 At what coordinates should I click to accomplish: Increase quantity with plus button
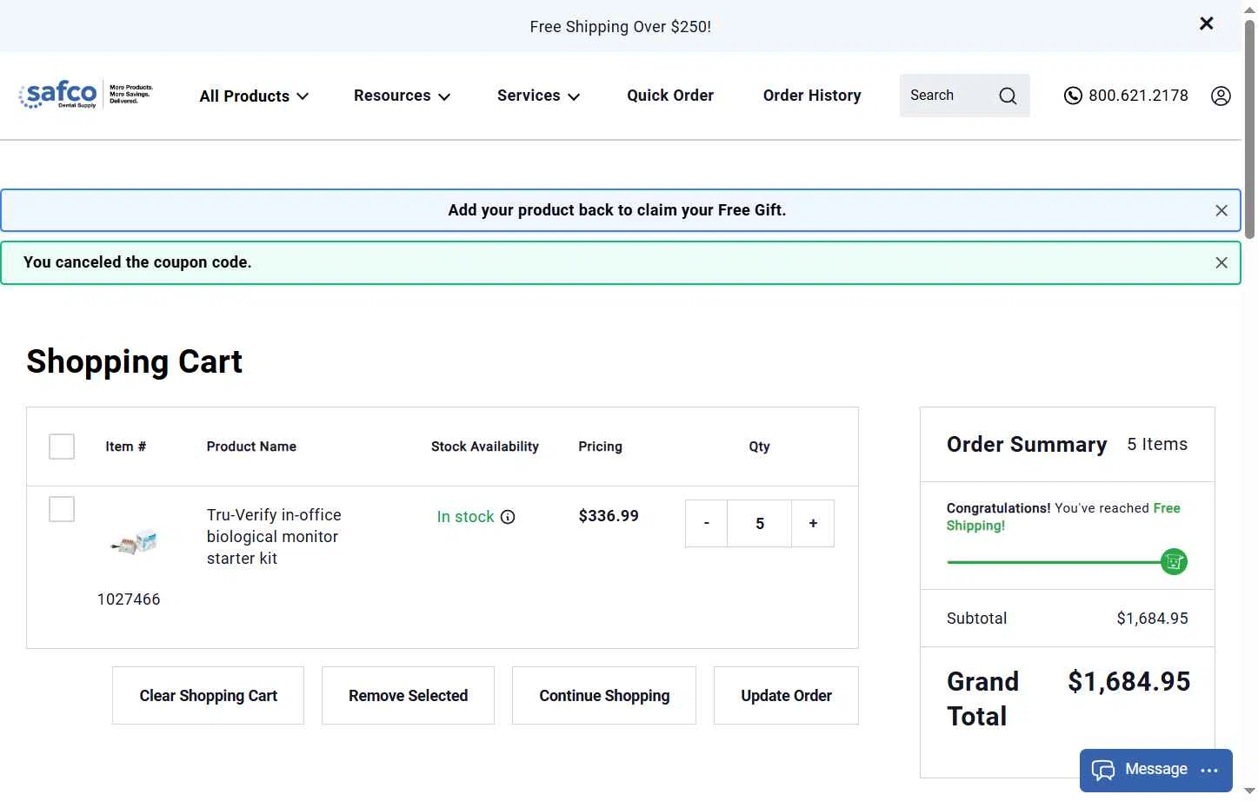point(813,523)
